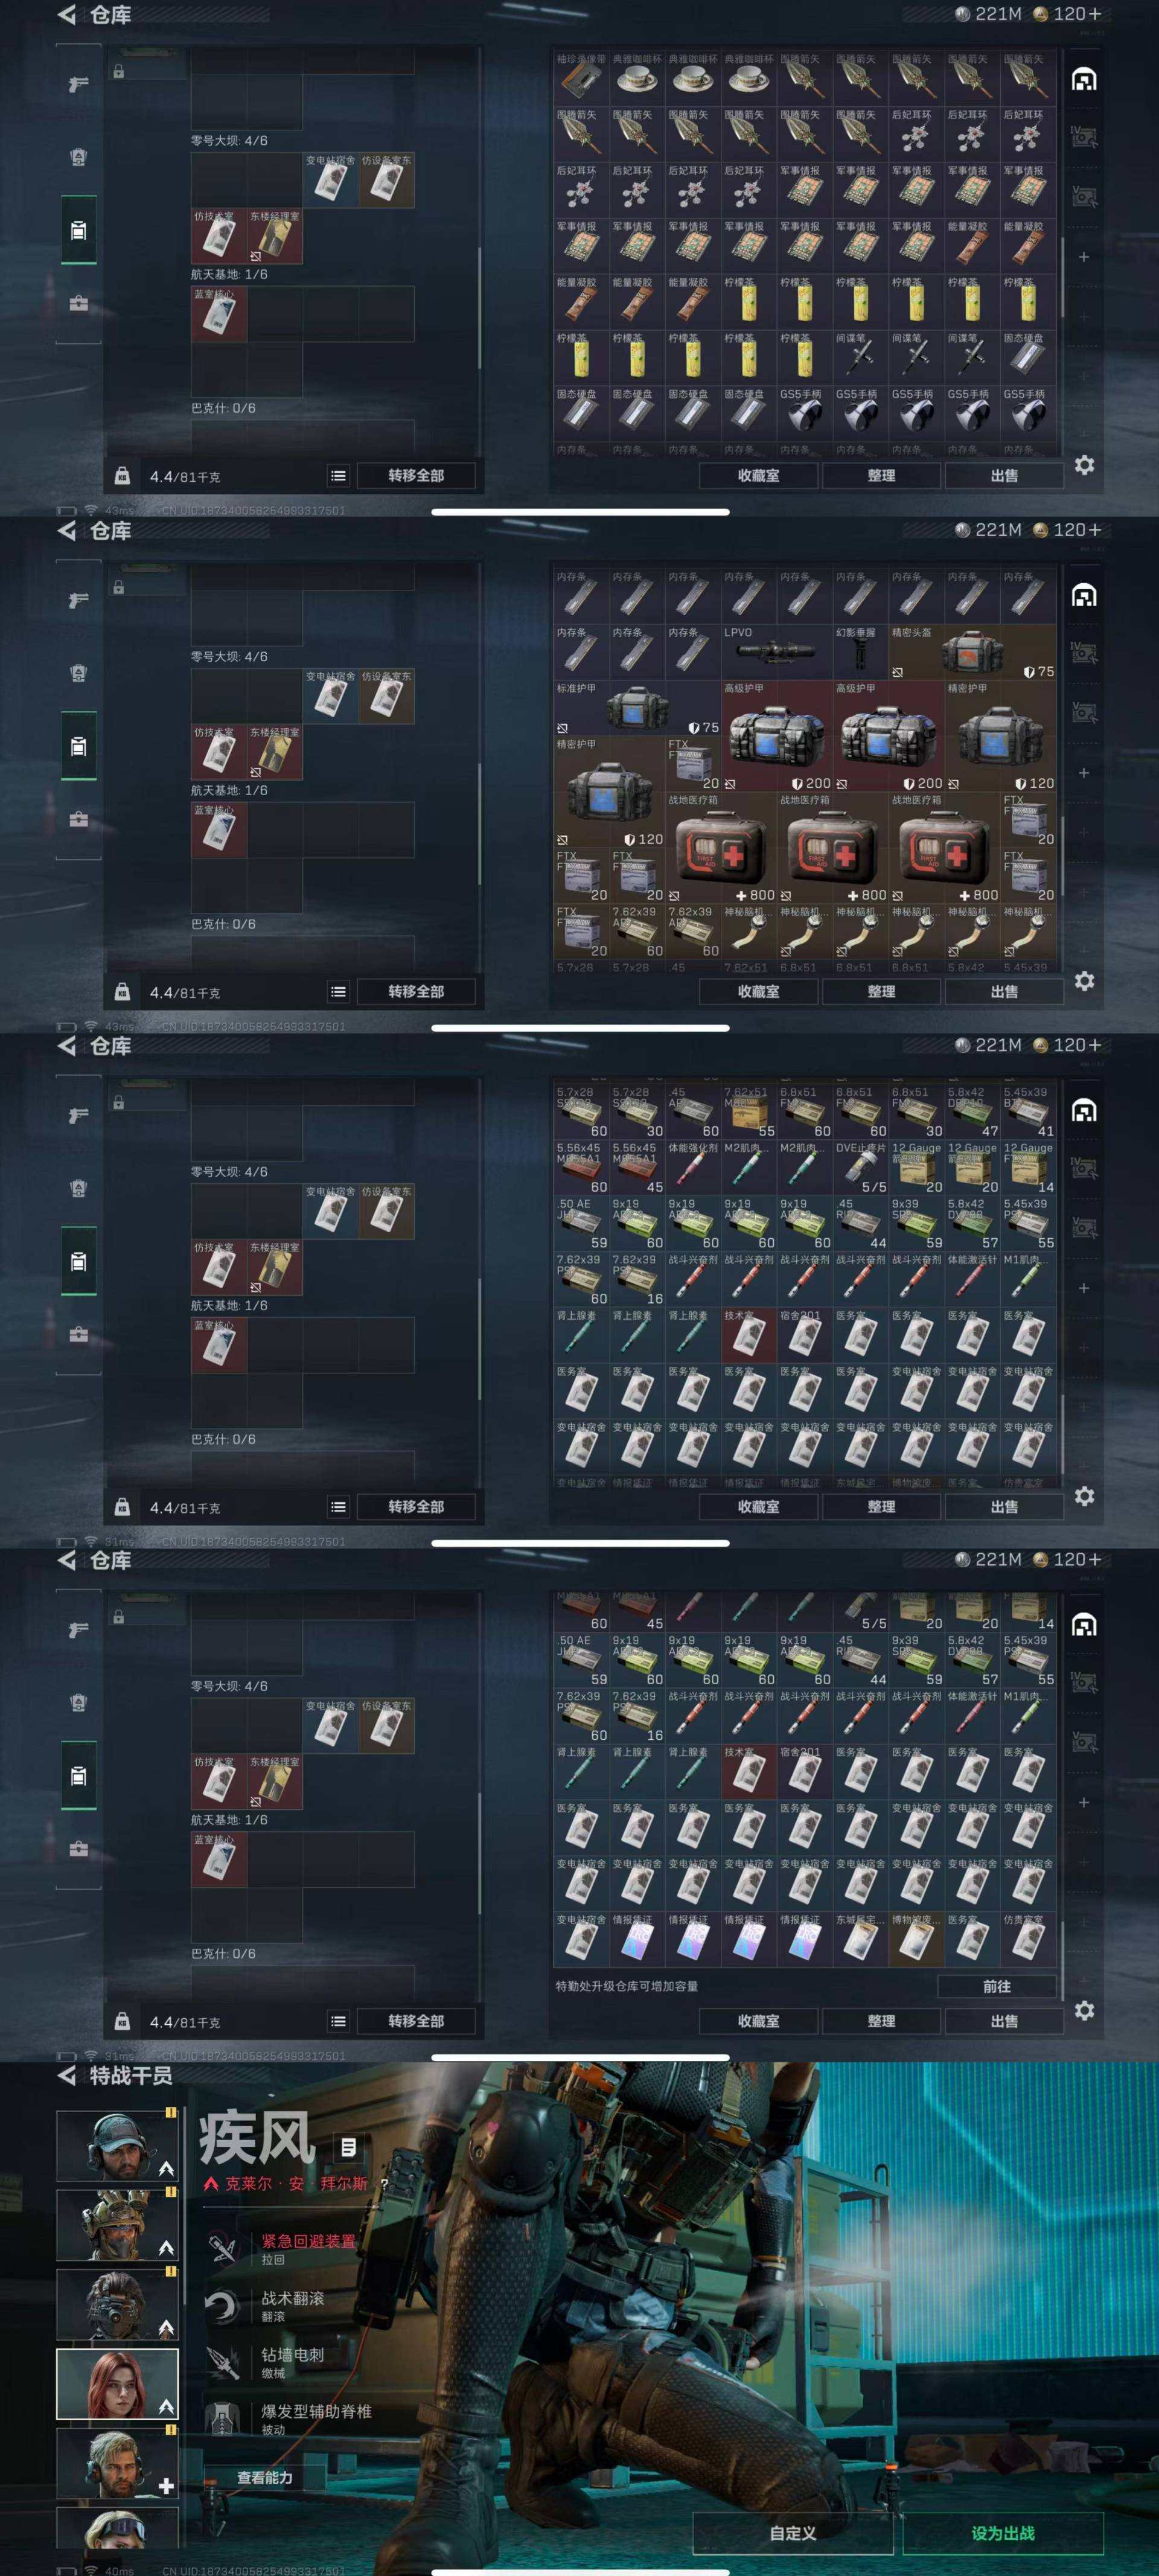Screen dimensions: 1159x2576
Task: Select the 紧急回避装置 skill icon
Action: (221, 2249)
